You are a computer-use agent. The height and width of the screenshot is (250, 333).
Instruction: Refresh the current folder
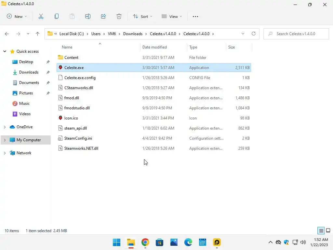[x=254, y=34]
